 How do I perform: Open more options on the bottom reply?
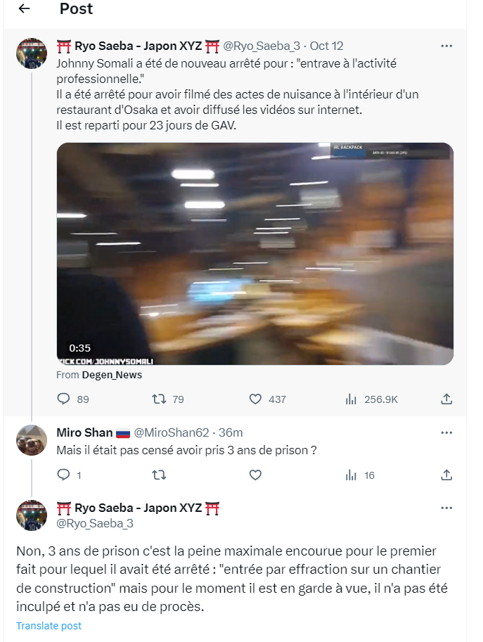[x=446, y=508]
